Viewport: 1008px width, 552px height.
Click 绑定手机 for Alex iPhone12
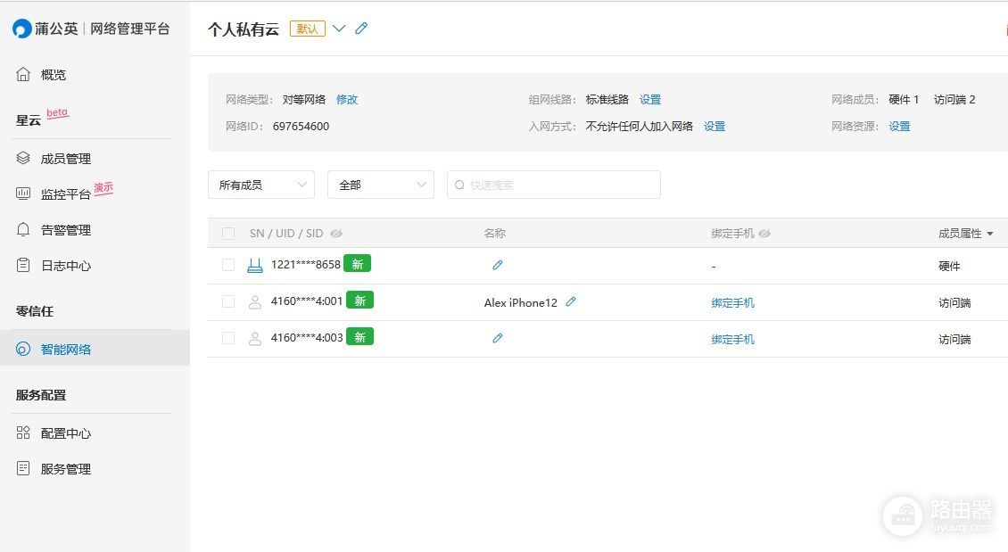pyautogui.click(x=733, y=302)
